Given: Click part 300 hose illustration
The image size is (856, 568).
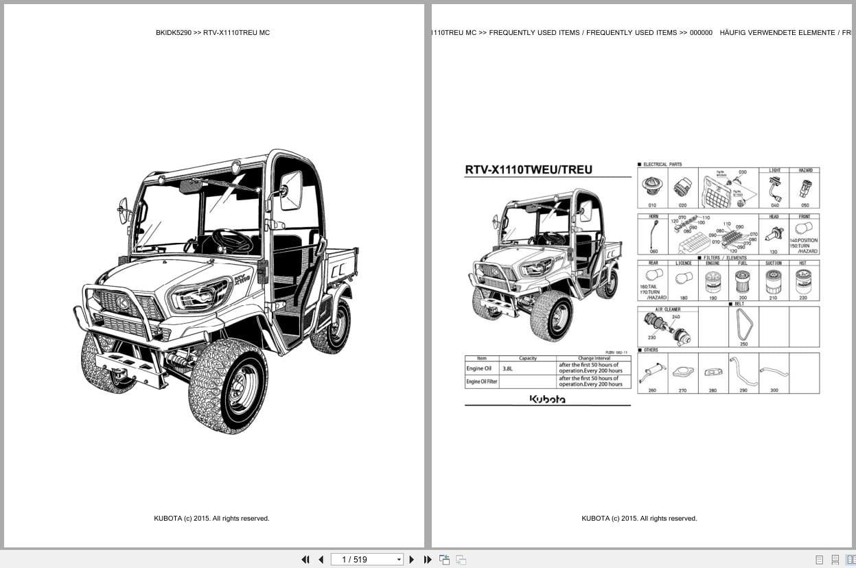Looking at the screenshot, I should 773,373.
